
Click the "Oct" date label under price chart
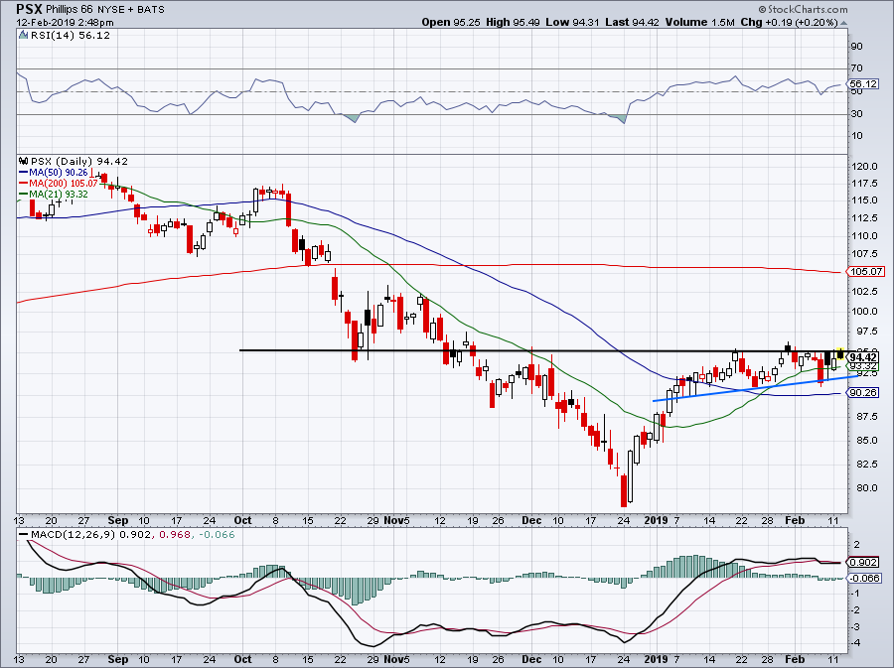[243, 520]
